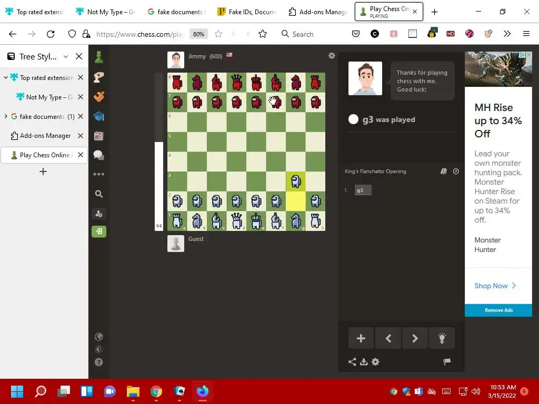Open the Pocket save icon
Screen dimensions: 539x404
(356, 34)
